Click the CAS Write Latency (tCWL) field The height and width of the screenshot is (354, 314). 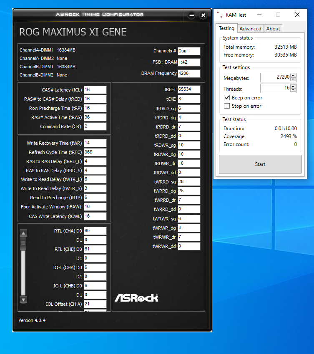click(x=95, y=216)
